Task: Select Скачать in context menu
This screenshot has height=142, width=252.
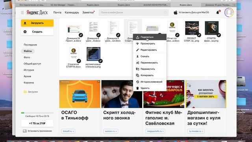Action: (x=150, y=56)
